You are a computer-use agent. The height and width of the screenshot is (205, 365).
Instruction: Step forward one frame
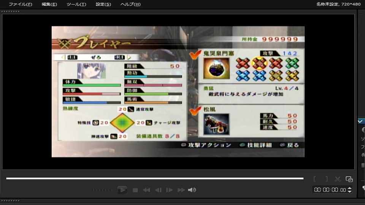click(169, 190)
